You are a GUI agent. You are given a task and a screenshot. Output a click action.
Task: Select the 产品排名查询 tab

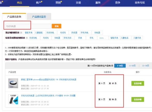coord(14,17)
